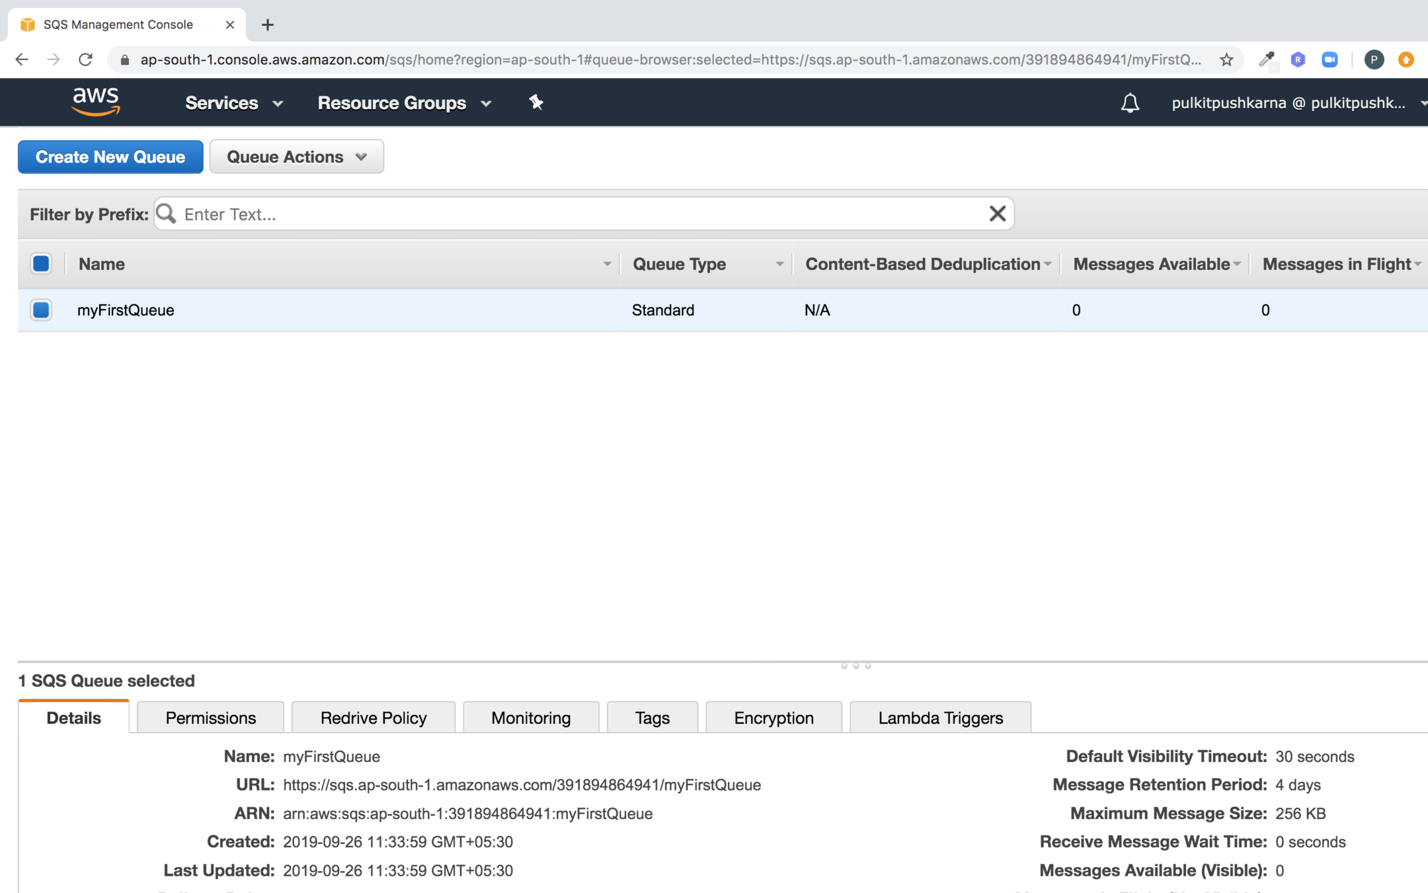This screenshot has width=1428, height=893.
Task: Click the Filter by Prefix text field
Action: [x=582, y=214]
